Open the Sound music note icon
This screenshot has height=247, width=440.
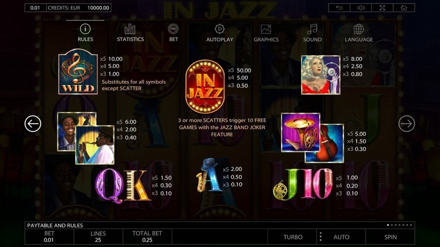[x=312, y=29]
